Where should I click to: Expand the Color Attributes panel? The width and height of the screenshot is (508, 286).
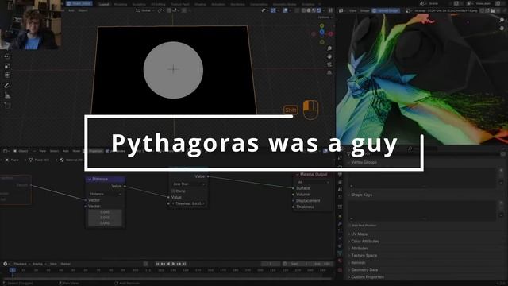click(364, 242)
